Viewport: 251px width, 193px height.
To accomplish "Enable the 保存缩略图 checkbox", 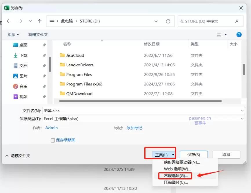I will pyautogui.click(x=53, y=140).
